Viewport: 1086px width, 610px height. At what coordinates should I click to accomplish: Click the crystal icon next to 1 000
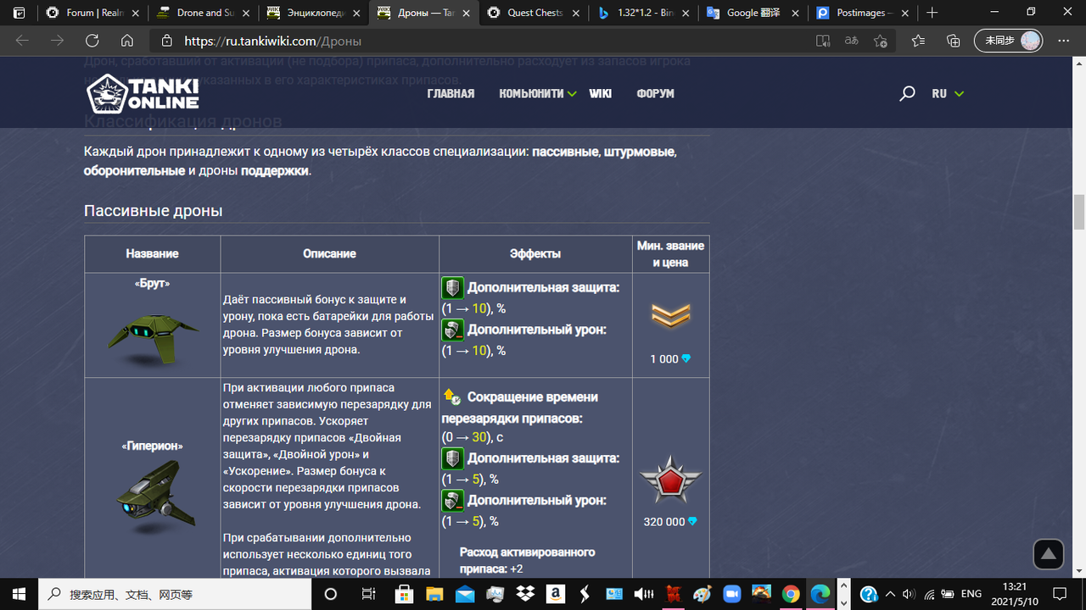point(686,359)
